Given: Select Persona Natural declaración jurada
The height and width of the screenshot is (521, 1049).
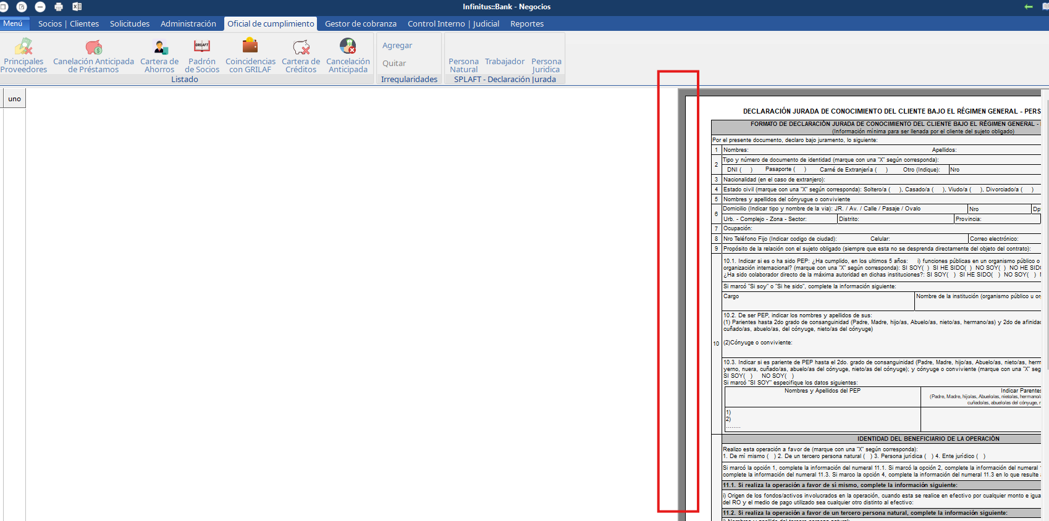Looking at the screenshot, I should click(463, 65).
